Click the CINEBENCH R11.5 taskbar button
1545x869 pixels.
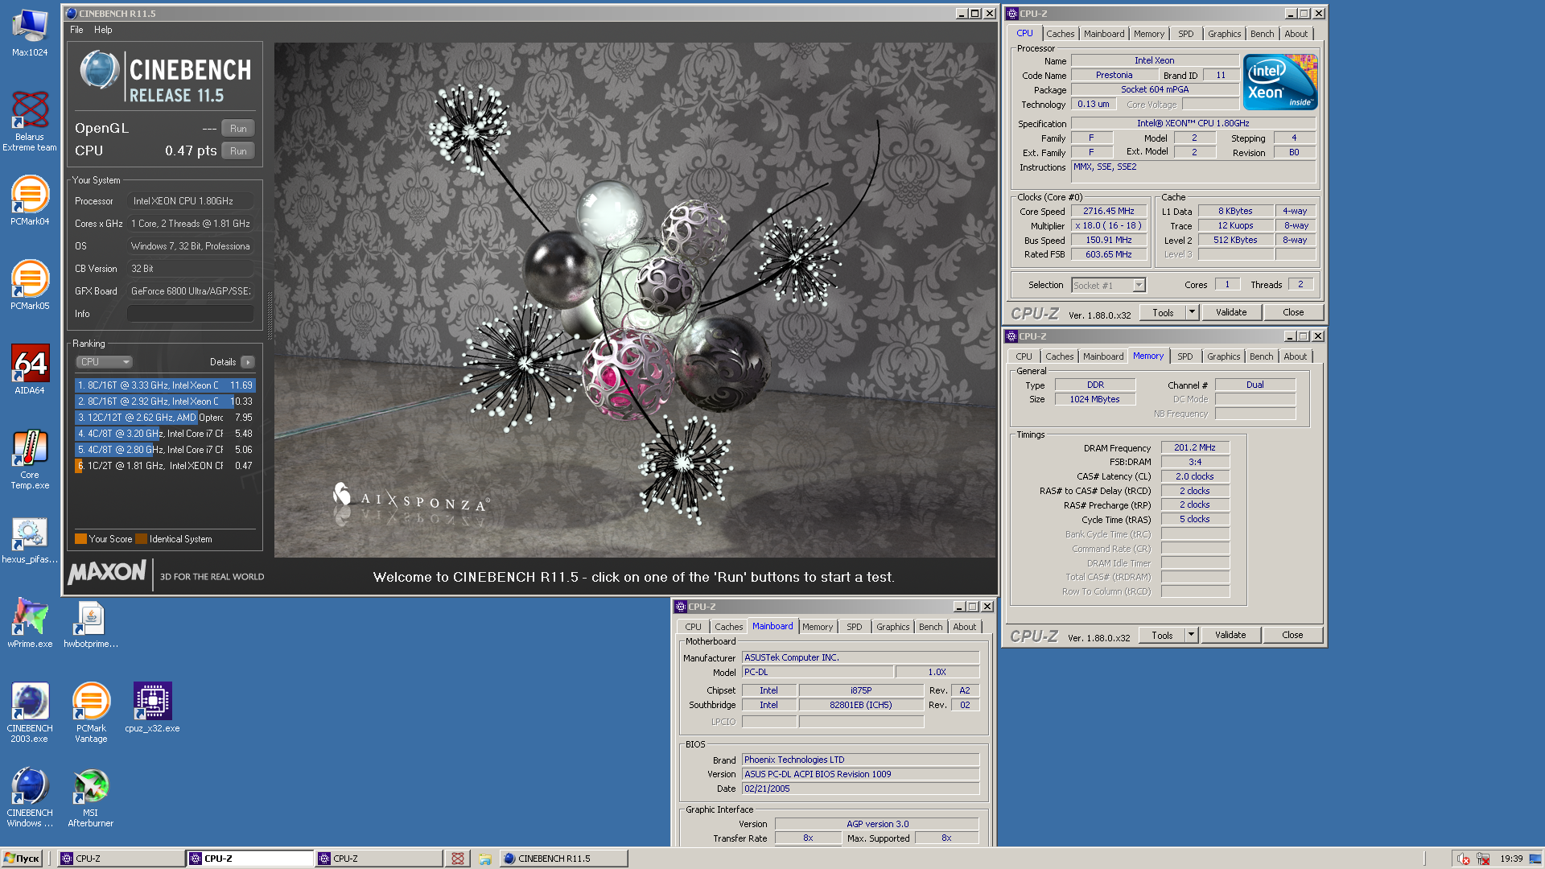point(564,859)
